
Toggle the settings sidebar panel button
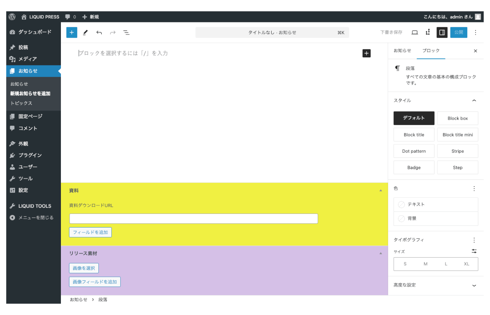[x=442, y=33]
